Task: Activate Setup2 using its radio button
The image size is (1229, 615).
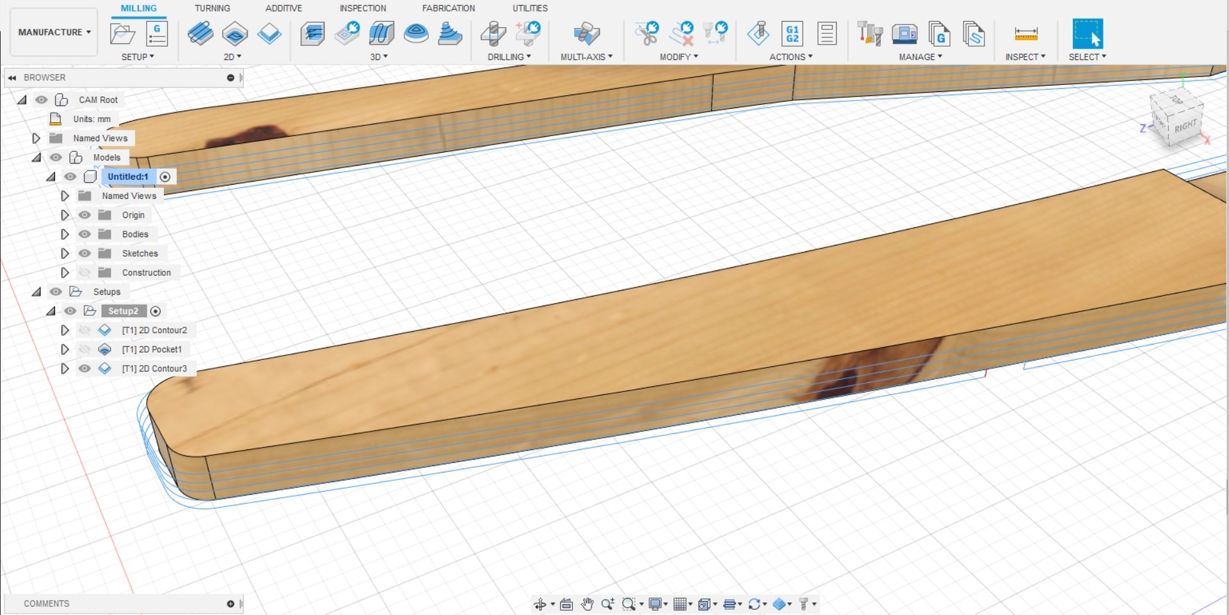Action: tap(156, 311)
